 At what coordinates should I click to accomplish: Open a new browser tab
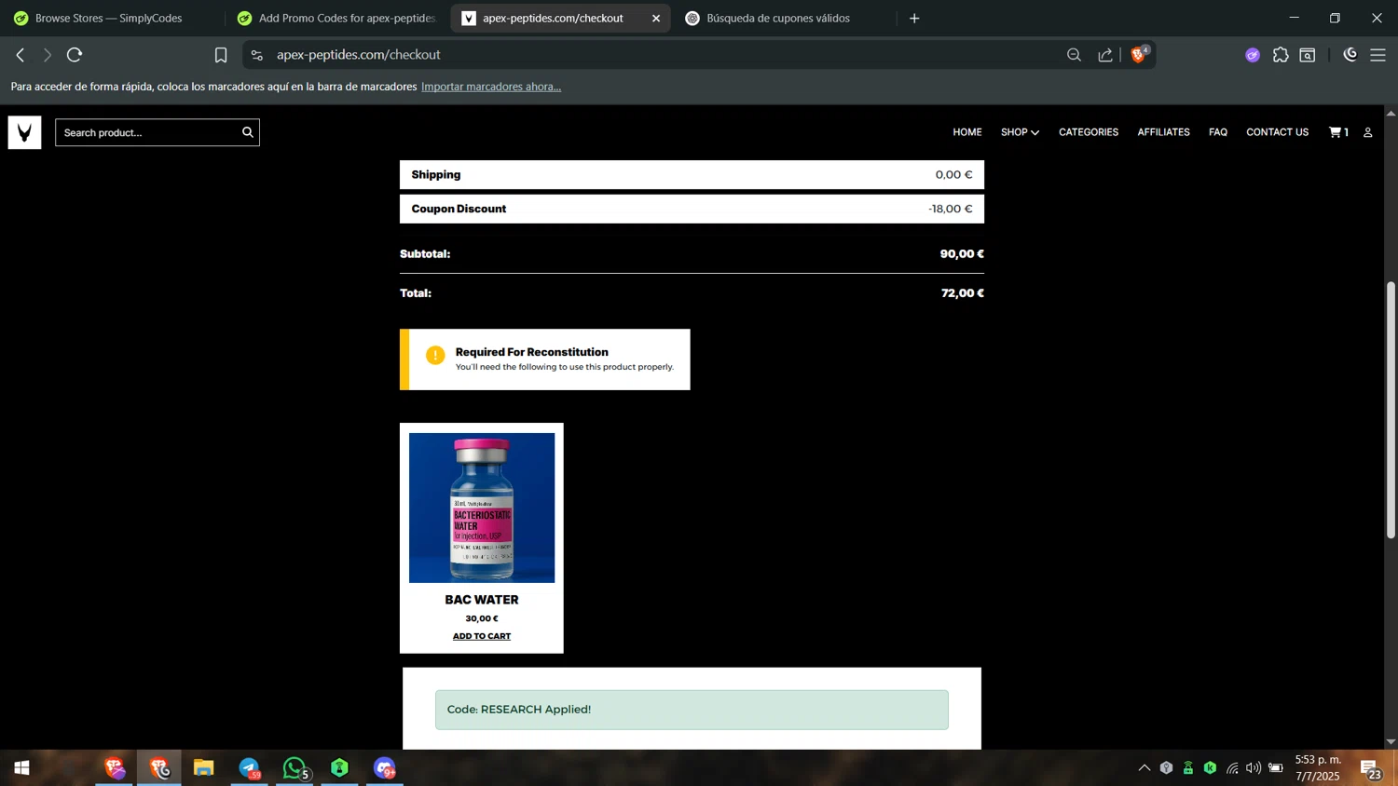click(914, 18)
